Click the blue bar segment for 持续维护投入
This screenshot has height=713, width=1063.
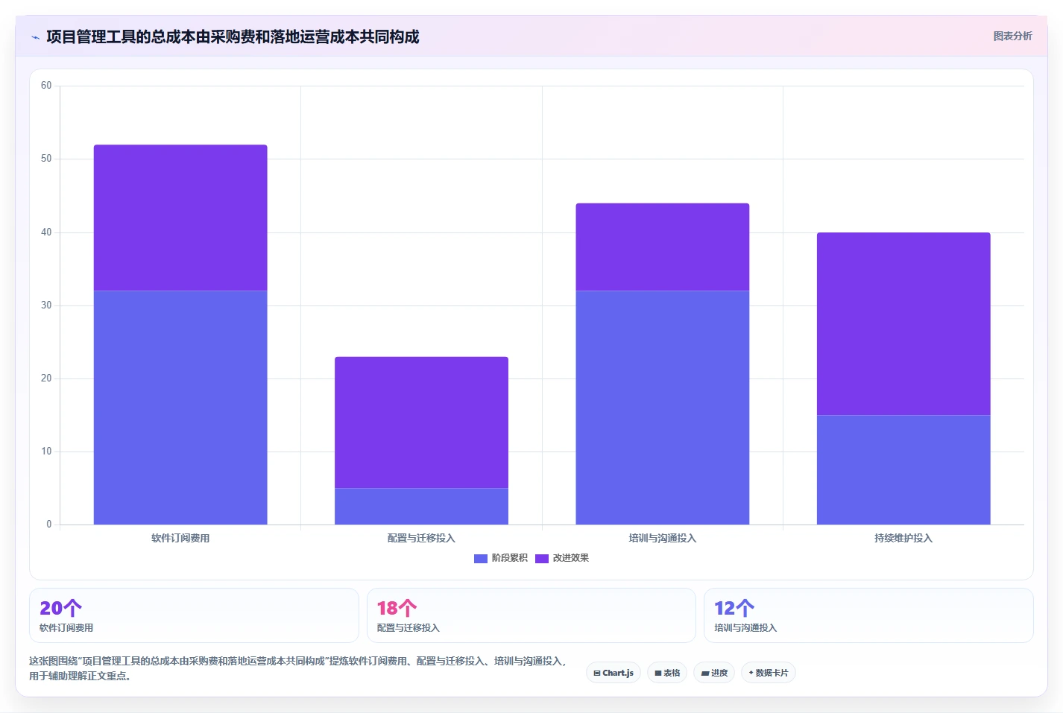coord(903,470)
